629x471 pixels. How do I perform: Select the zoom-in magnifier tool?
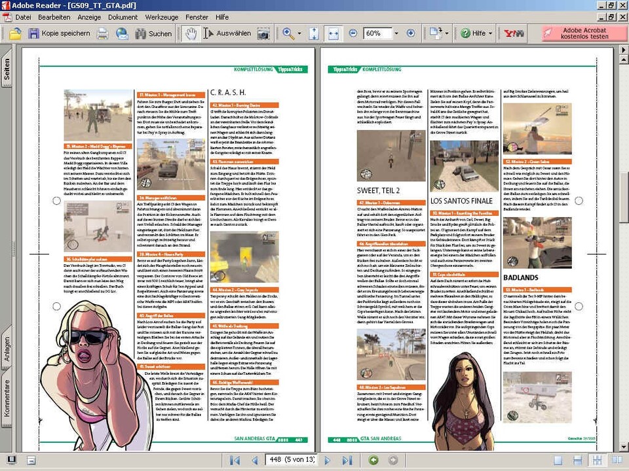tap(288, 33)
